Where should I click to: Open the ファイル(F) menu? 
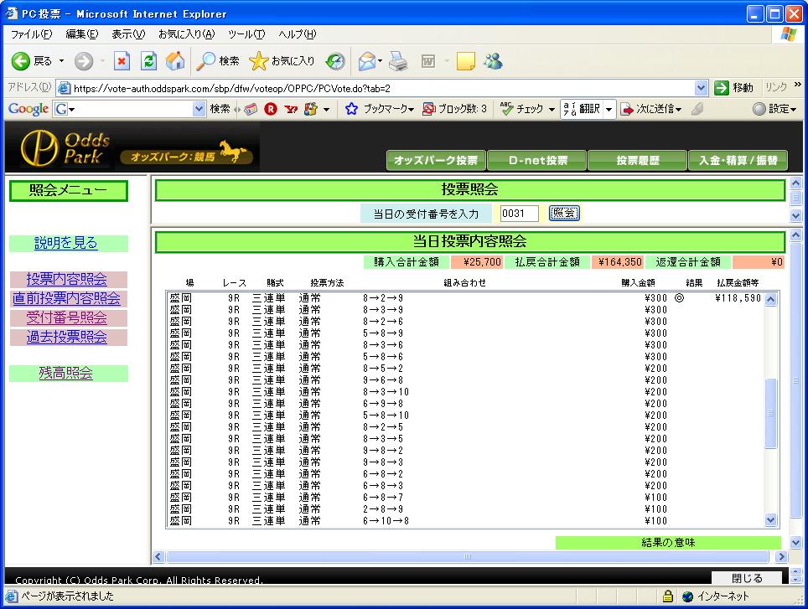pyautogui.click(x=32, y=34)
